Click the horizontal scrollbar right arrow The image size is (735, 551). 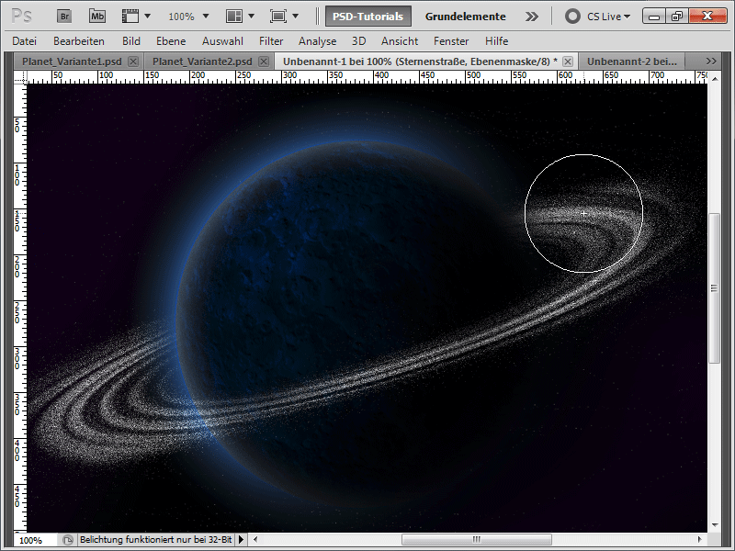click(700, 540)
